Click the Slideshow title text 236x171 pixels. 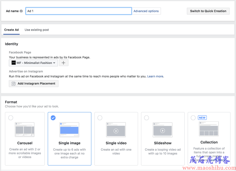click(x=163, y=143)
